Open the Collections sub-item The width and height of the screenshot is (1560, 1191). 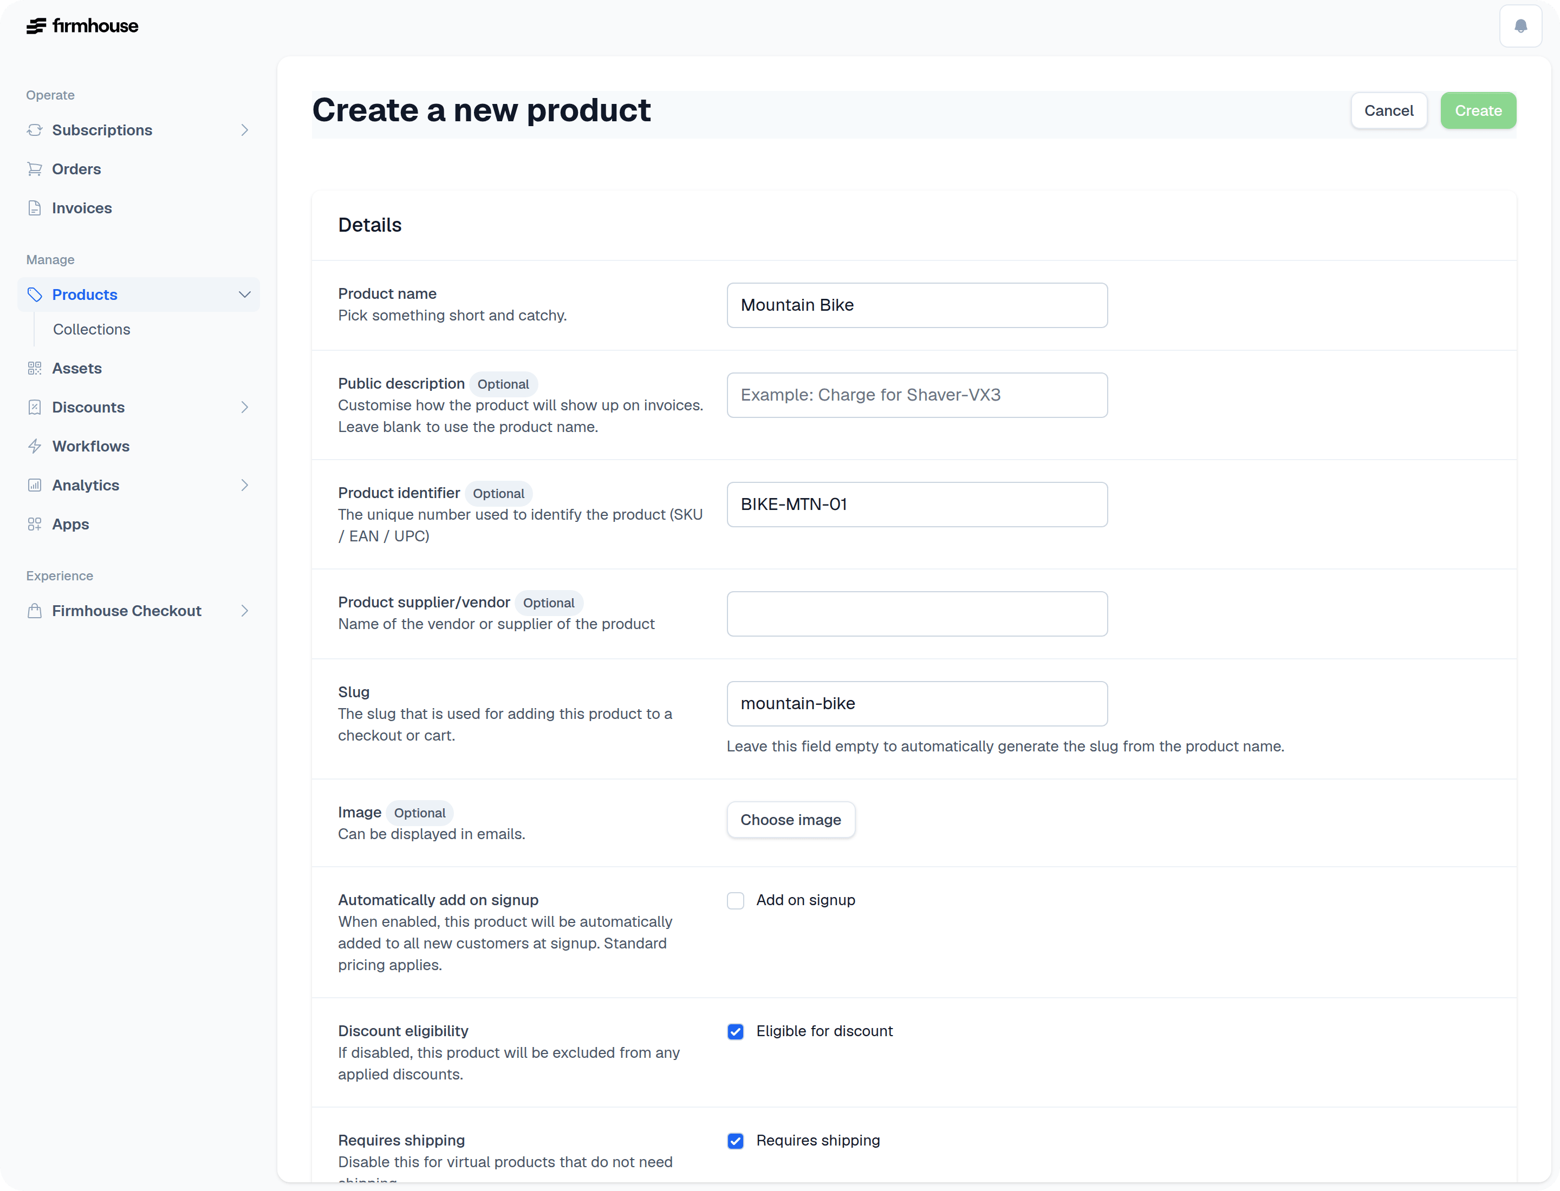coord(92,329)
